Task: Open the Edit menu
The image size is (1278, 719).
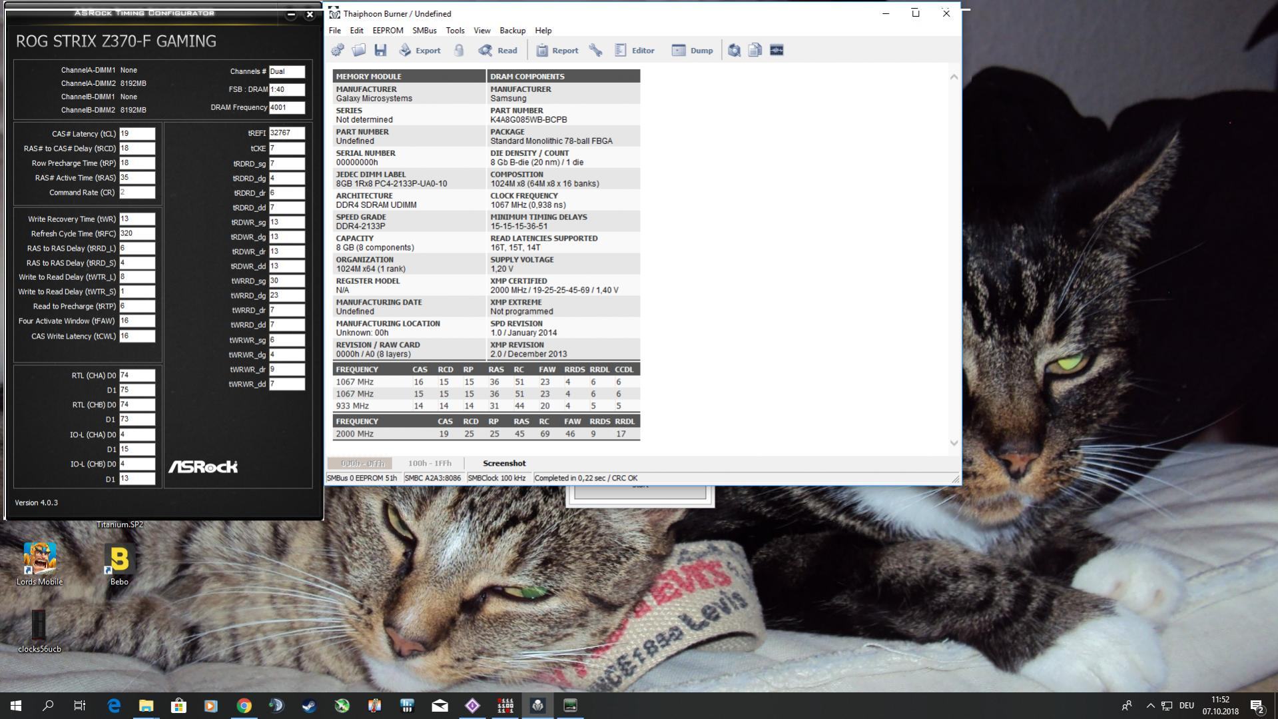Action: point(357,31)
